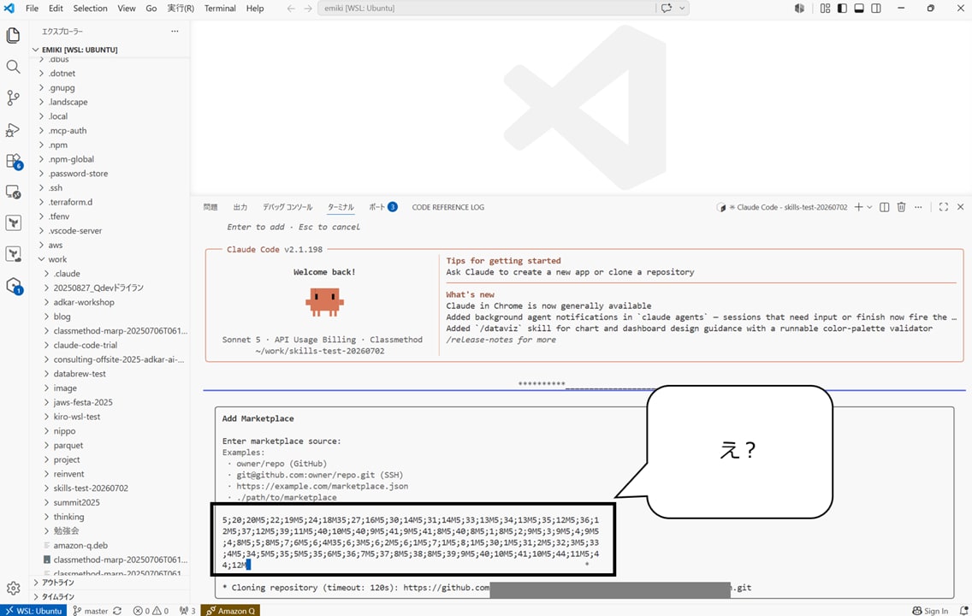Viewport: 972px width, 616px height.
Task: Expand the アウトライン section
Action: click(57, 583)
